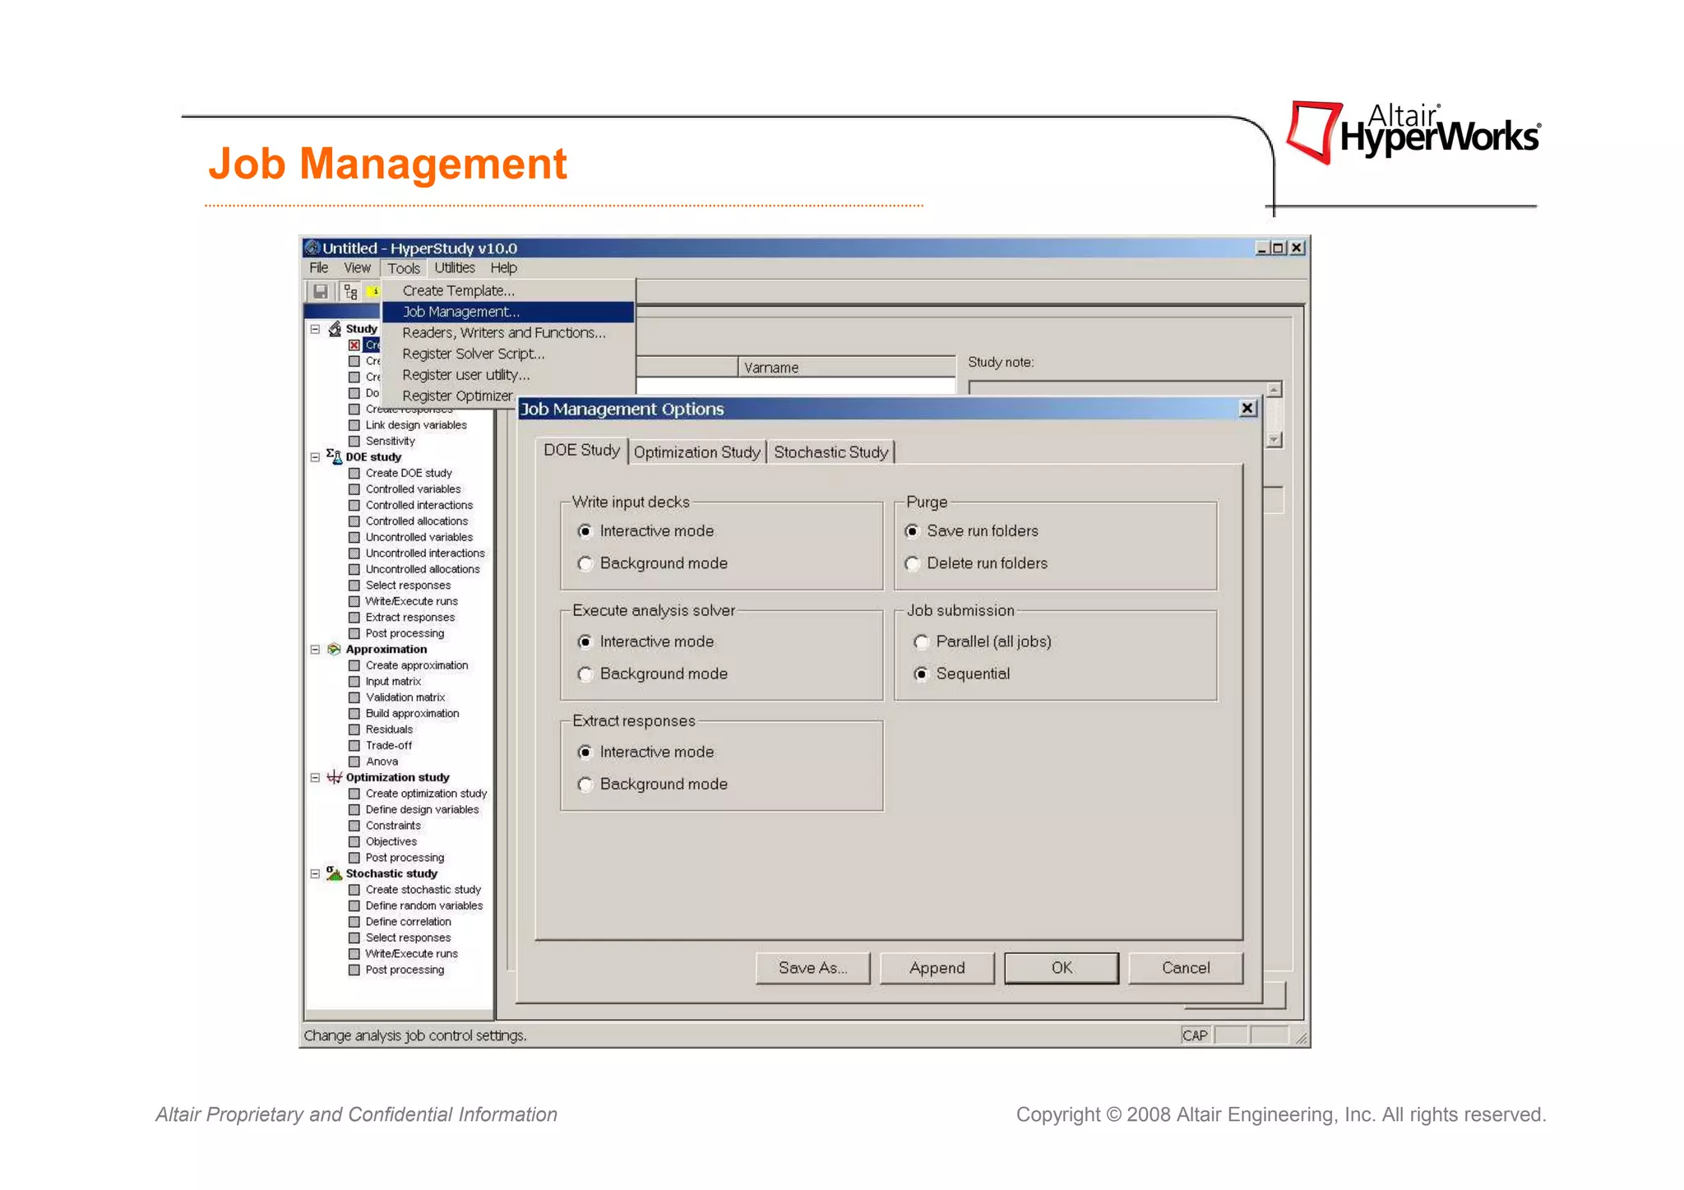Image resolution: width=1684 pixels, height=1190 pixels.
Task: Select Sequential job submission
Action: [922, 674]
